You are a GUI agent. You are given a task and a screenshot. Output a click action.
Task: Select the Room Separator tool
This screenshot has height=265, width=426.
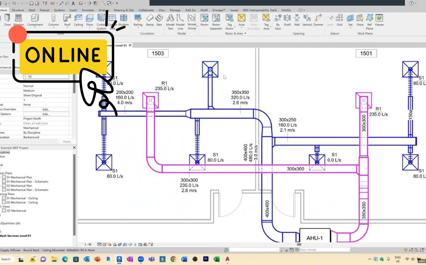tap(216, 19)
